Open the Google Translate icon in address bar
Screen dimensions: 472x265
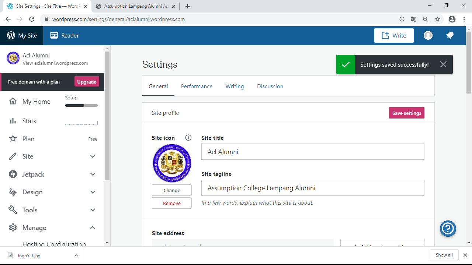[x=414, y=19]
